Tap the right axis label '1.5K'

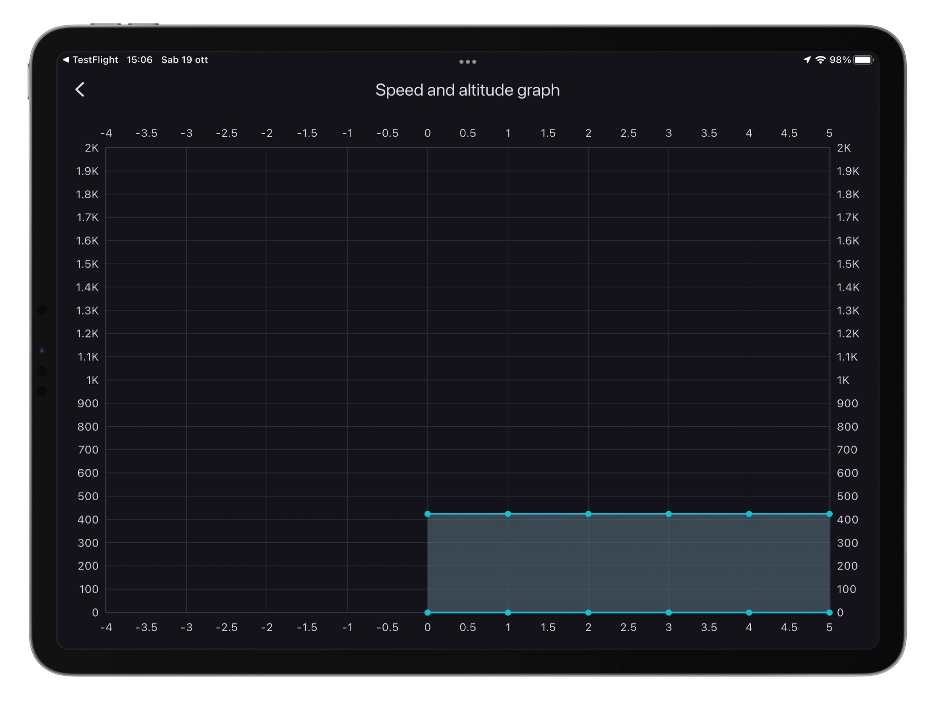click(848, 264)
